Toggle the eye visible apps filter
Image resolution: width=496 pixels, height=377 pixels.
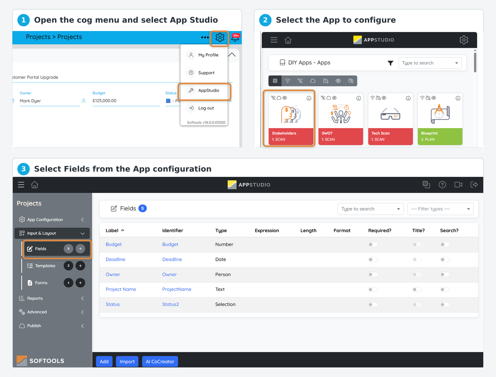(338, 81)
